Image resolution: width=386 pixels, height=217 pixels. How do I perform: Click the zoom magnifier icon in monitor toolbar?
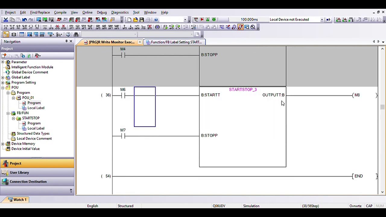coord(253,27)
